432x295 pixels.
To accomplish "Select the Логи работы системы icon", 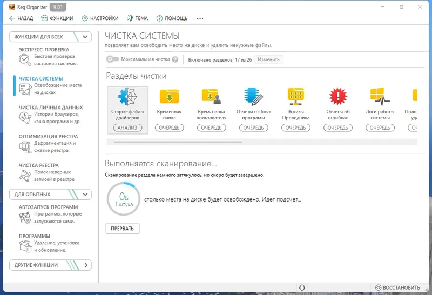I will click(380, 97).
